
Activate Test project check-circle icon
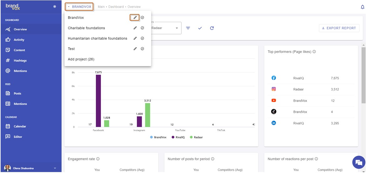(143, 49)
